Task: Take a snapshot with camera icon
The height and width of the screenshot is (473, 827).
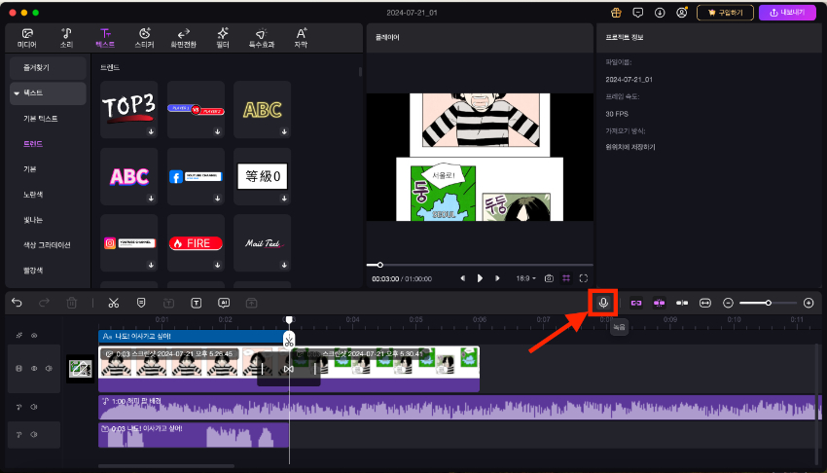Action: point(549,278)
